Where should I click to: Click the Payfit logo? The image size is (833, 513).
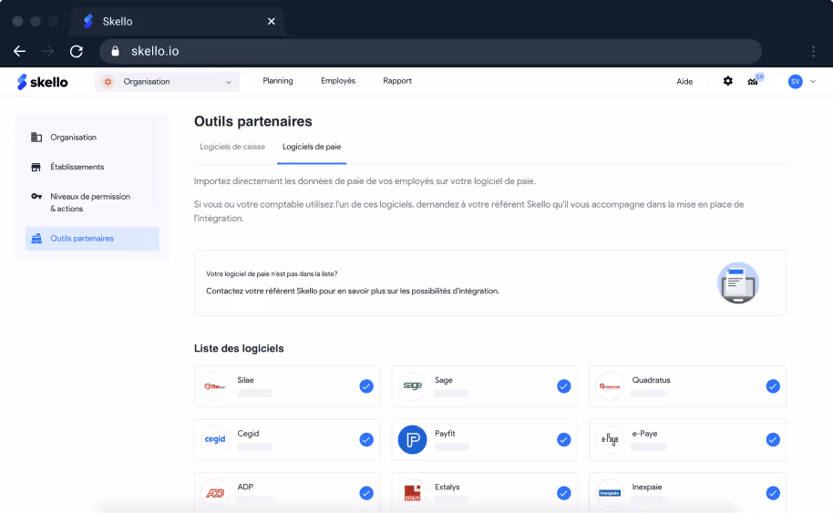click(x=412, y=439)
